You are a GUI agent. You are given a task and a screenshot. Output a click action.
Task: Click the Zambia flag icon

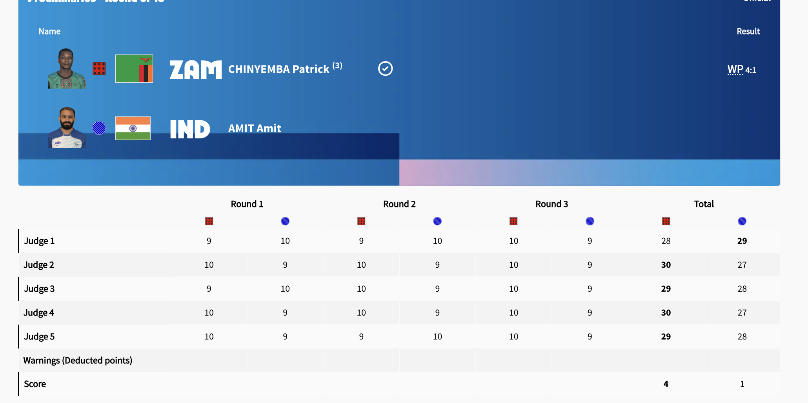134,69
